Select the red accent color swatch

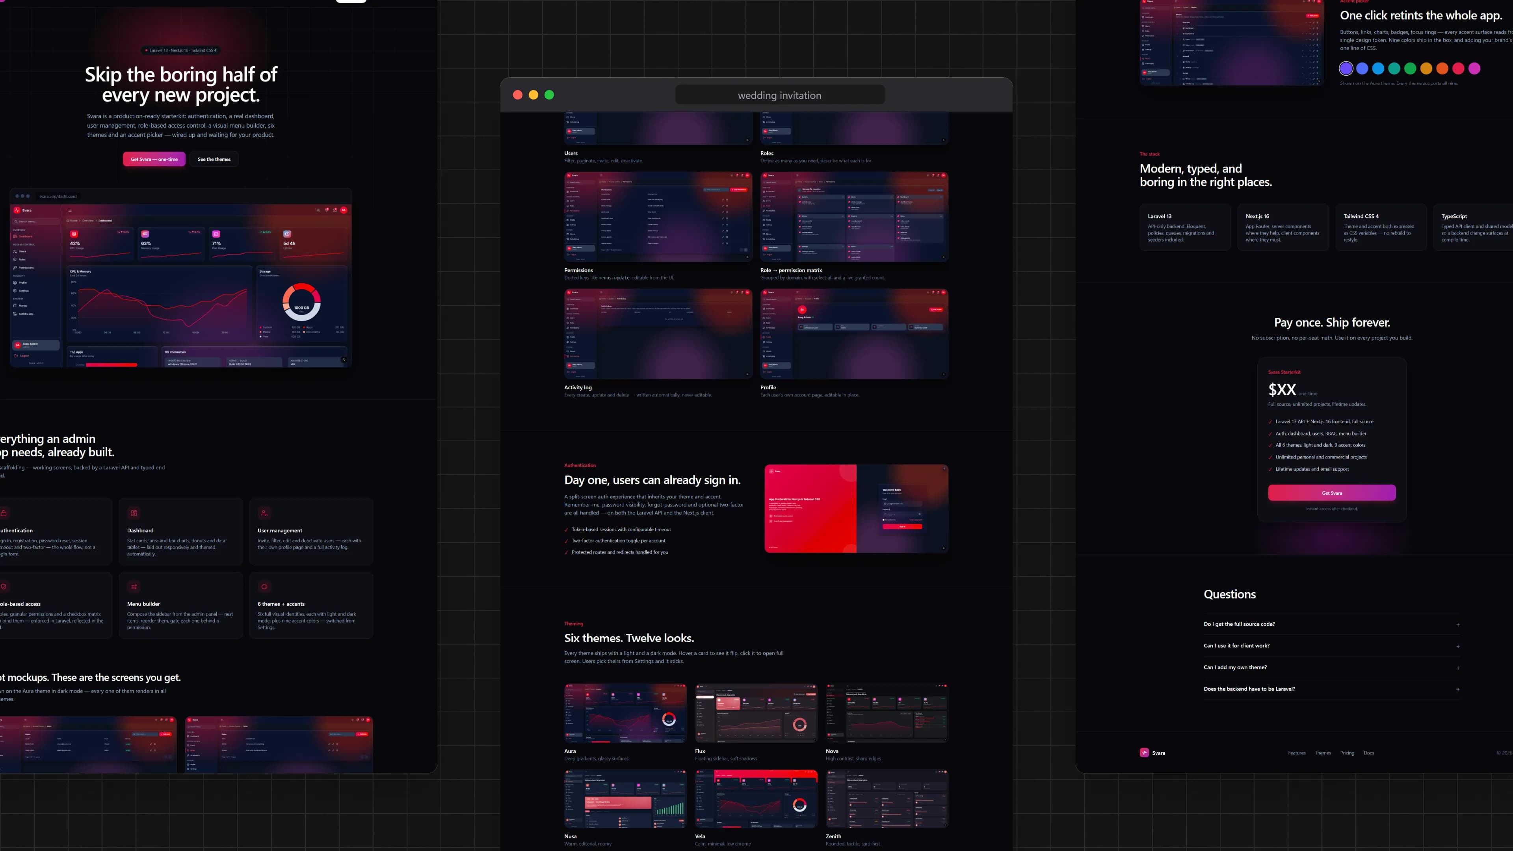1458,69
